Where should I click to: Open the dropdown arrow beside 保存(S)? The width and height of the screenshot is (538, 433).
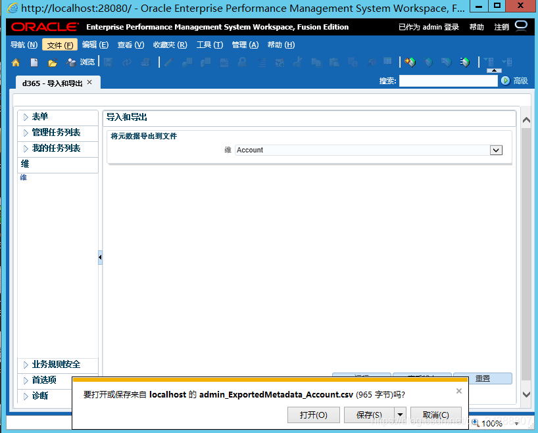[x=400, y=415]
